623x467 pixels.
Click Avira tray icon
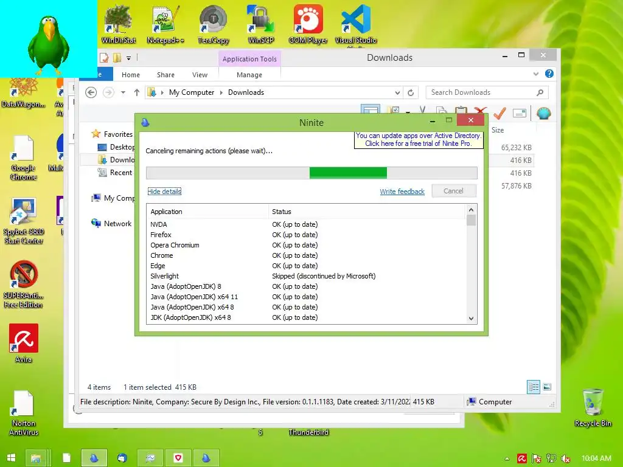coord(521,458)
